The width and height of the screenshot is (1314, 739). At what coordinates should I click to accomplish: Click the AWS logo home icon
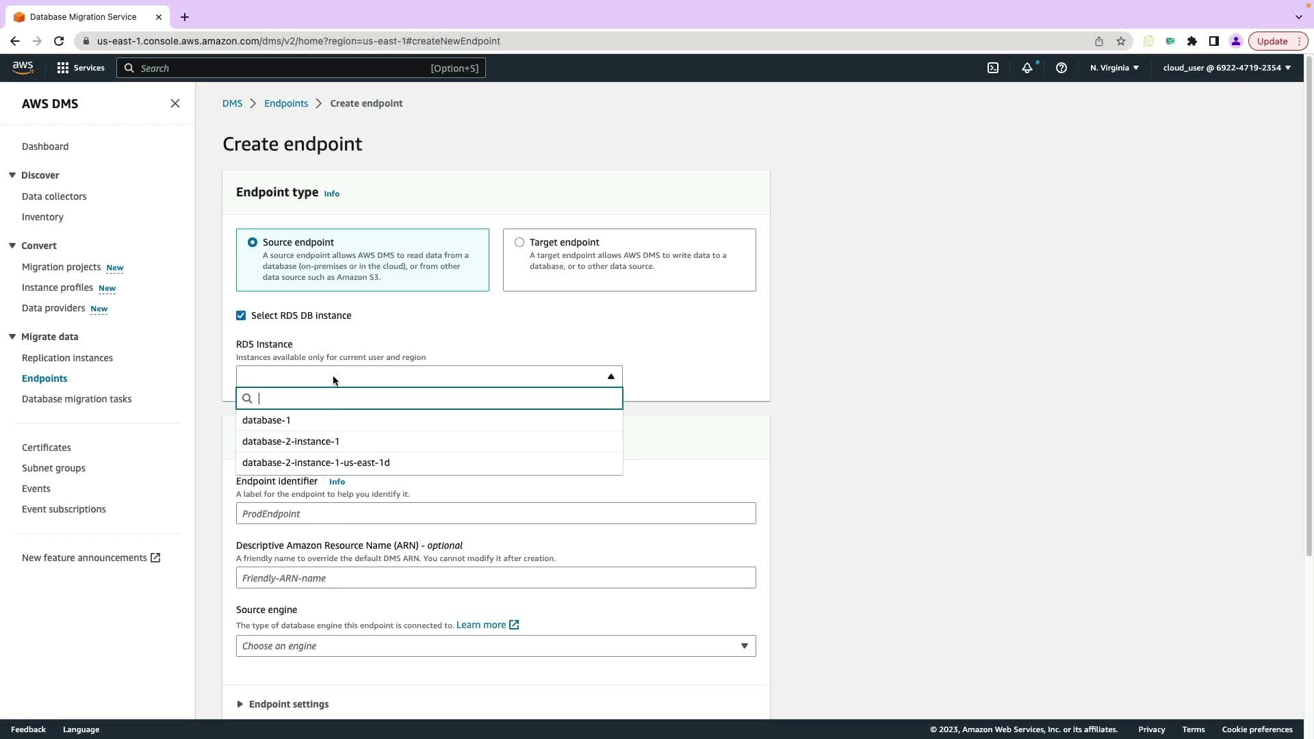[23, 67]
